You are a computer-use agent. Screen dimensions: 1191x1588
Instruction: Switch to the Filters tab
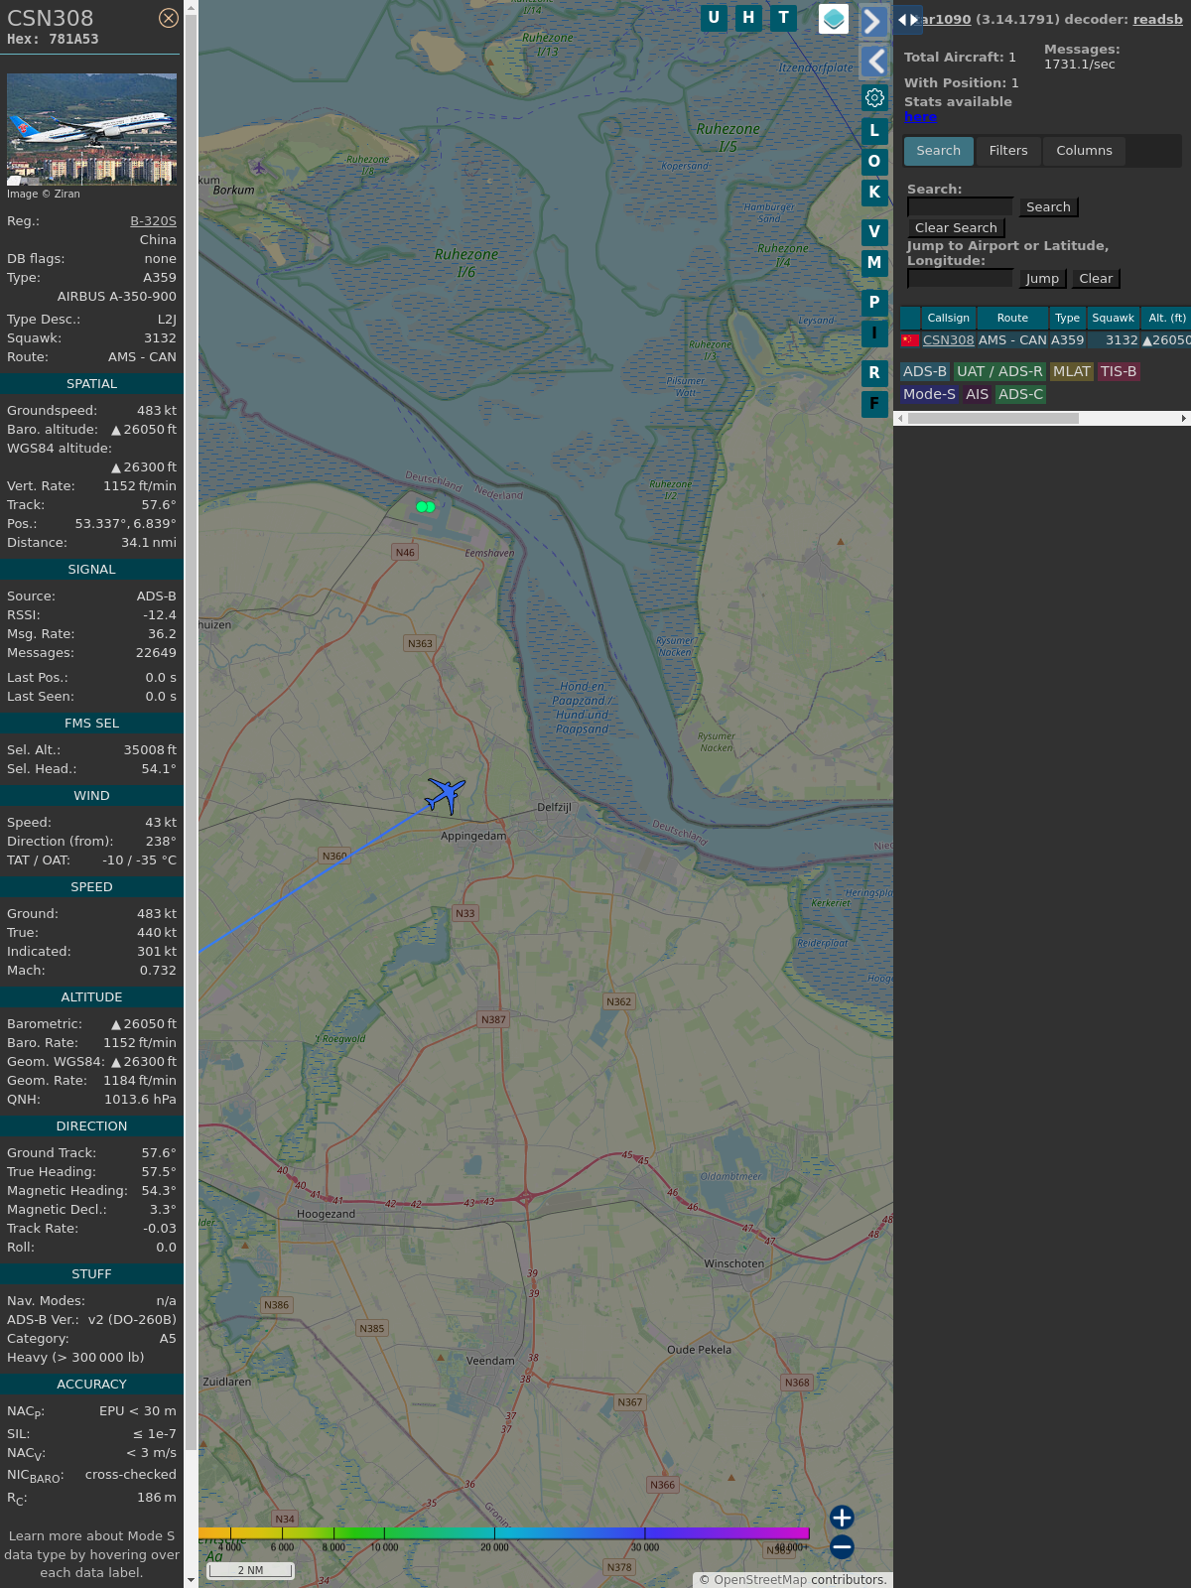click(x=1007, y=151)
